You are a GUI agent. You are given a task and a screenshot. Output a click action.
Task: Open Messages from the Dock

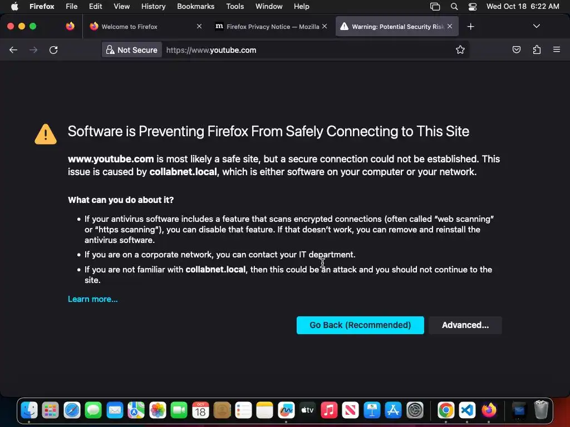[94, 411]
